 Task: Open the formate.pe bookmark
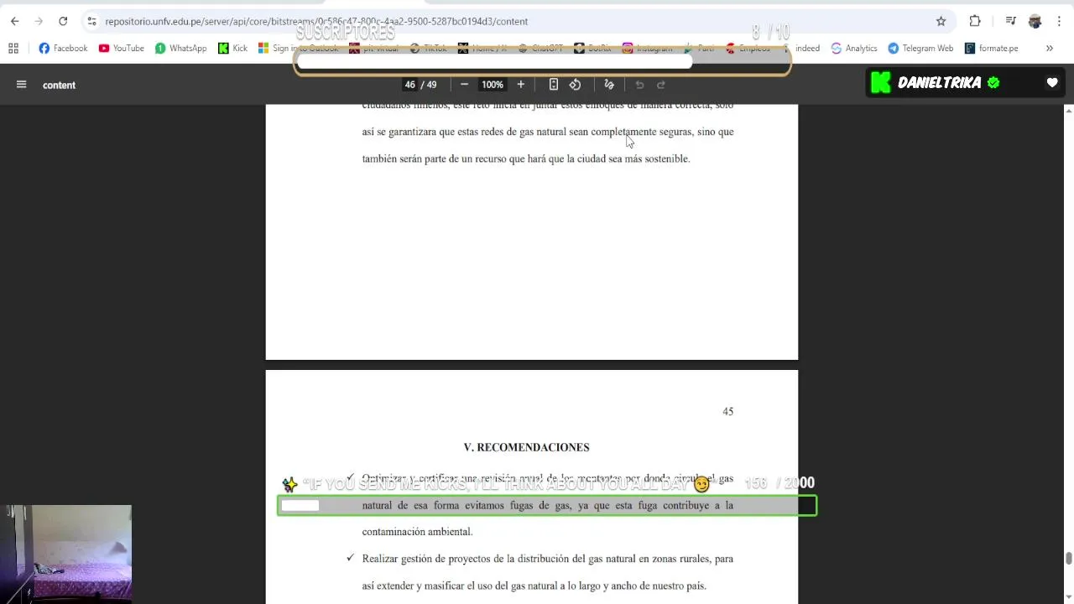[992, 48]
